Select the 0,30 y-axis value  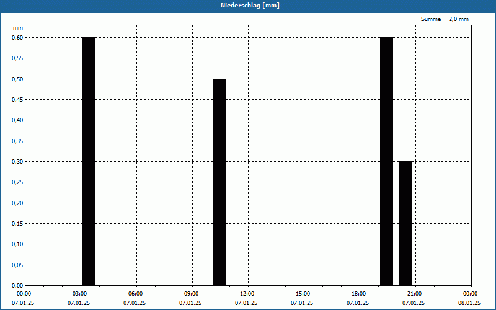point(17,162)
